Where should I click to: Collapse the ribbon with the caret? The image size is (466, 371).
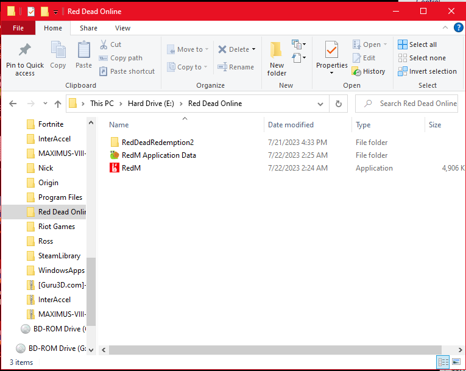tap(445, 27)
